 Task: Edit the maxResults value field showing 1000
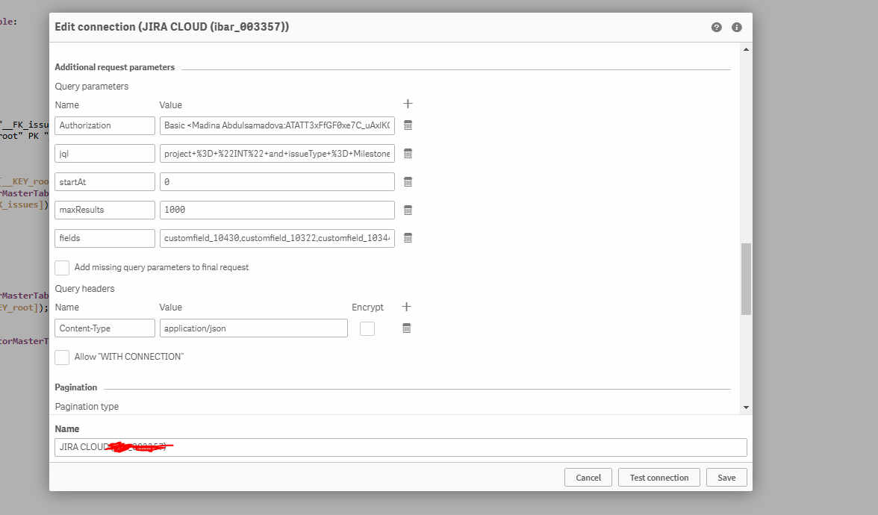pos(277,210)
